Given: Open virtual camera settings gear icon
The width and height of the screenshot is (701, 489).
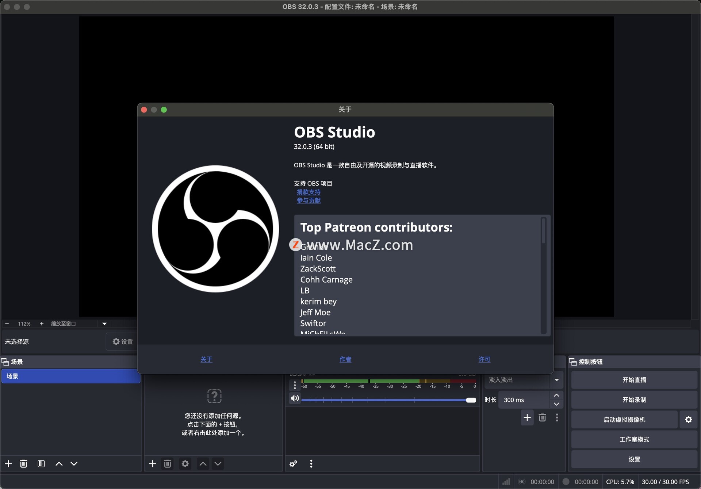Looking at the screenshot, I should coord(688,420).
